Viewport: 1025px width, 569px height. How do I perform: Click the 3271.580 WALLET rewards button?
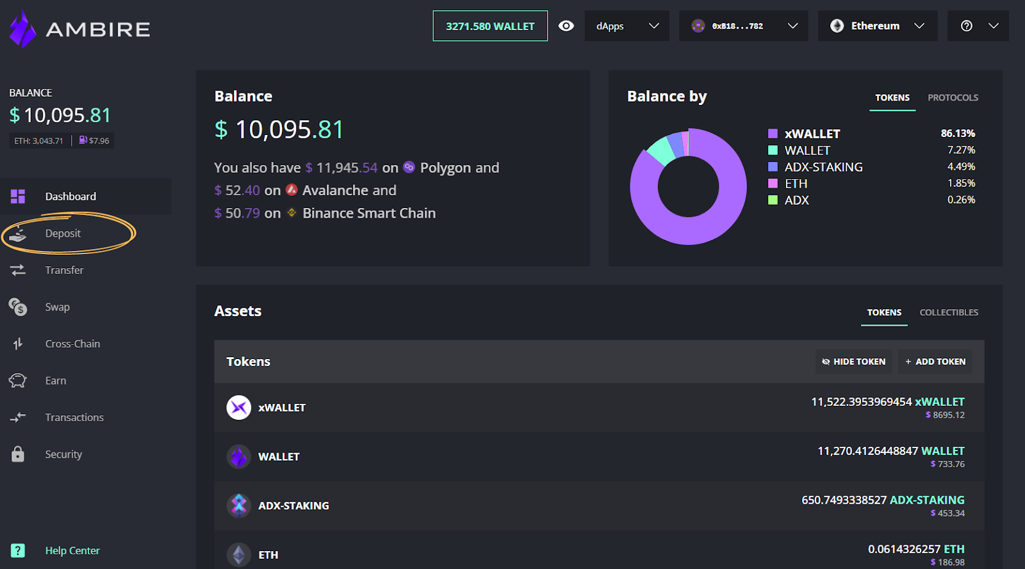(x=490, y=26)
